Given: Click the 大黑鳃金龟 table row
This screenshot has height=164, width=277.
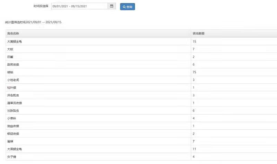Looking at the screenshot, I should click(x=17, y=149).
